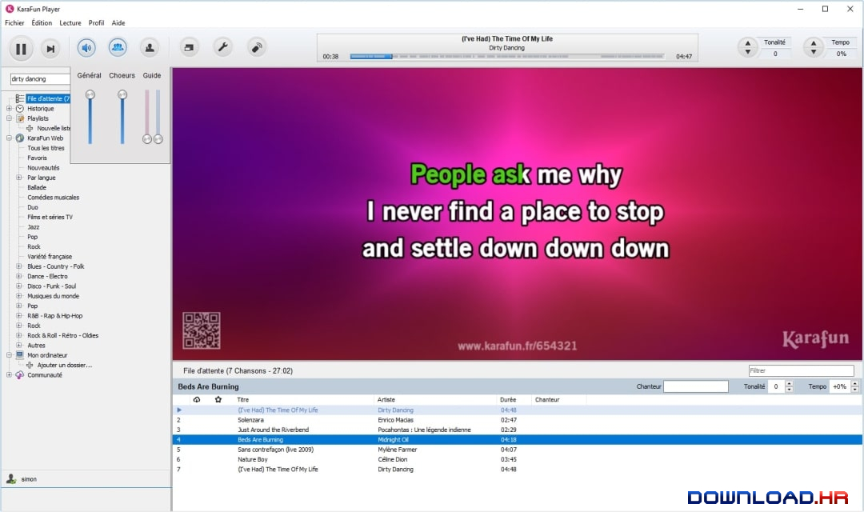Click the Playlists folder icon
Screen dimensions: 864x512
point(20,118)
